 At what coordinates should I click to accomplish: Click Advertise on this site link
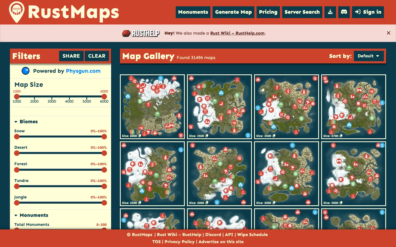coord(221,242)
